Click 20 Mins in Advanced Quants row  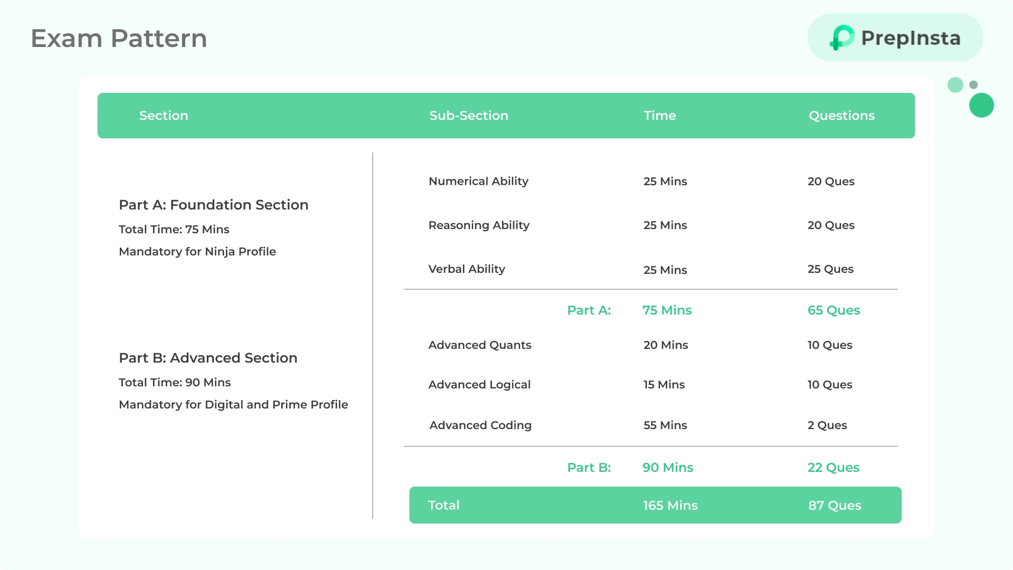click(666, 345)
